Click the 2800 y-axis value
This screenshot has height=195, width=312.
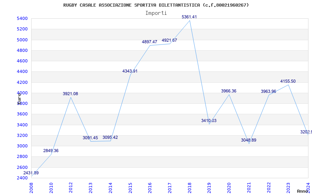coord(22,157)
